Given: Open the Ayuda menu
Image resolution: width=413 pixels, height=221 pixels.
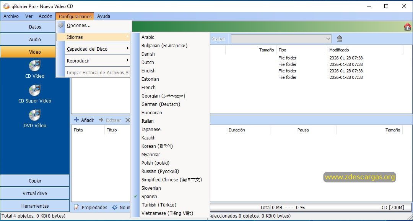Looking at the screenshot, I should [x=104, y=16].
